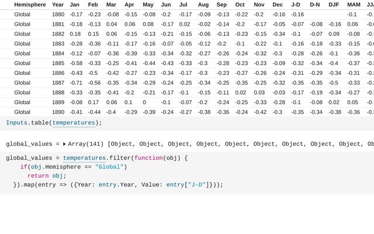Click the temperatures reference in Inputs.table cell
Screen dimensions: 374x234
tap(74, 123)
